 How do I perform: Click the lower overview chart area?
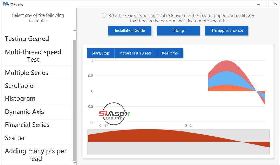click(x=178, y=142)
